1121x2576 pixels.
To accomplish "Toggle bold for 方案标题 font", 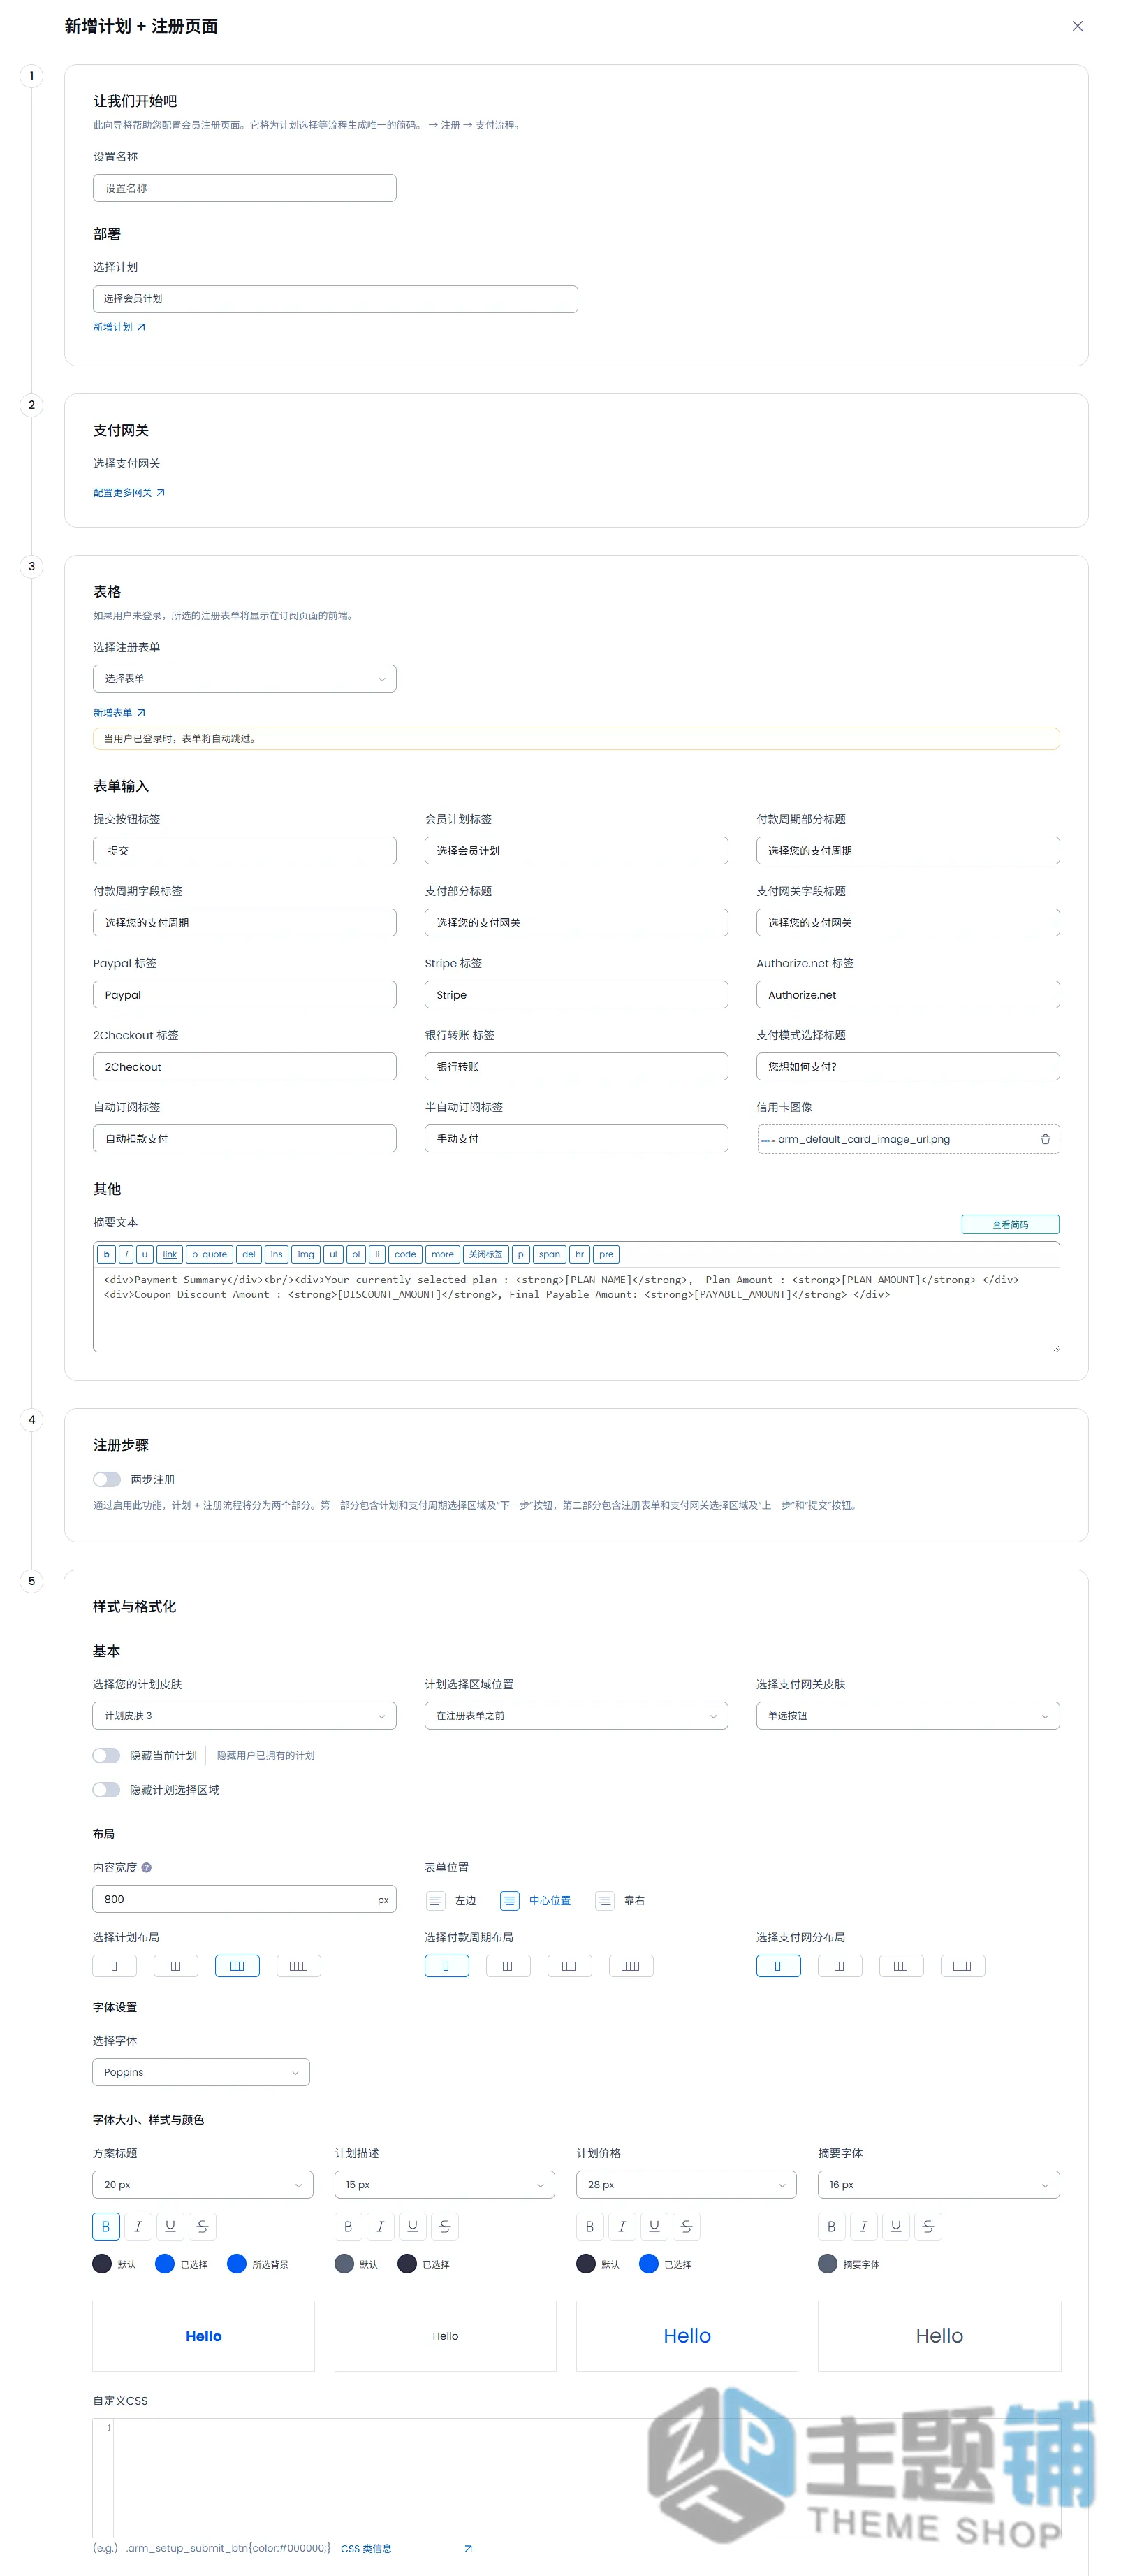I will point(106,2227).
